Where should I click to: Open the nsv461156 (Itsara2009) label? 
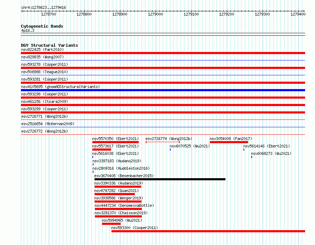[x=45, y=101]
